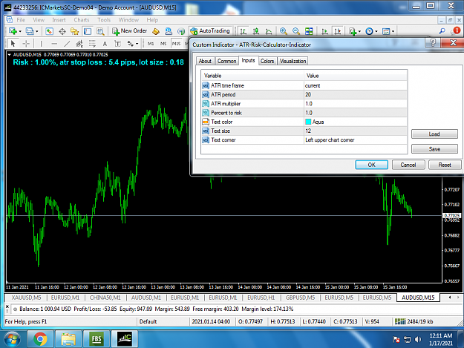Image resolution: width=464 pixels, height=348 pixels.
Task: Open the Tools menu
Action: pos(104,20)
